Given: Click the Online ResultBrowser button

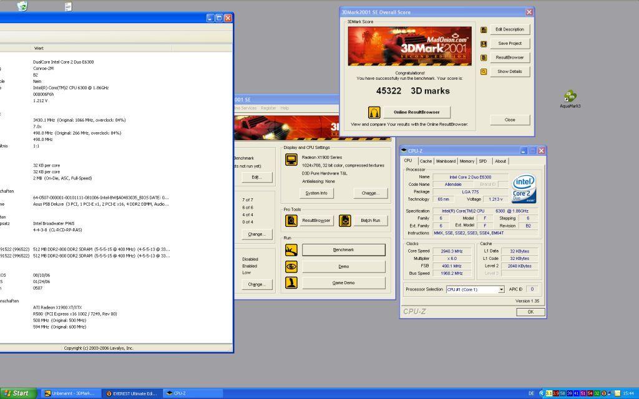Looking at the screenshot, I should [416, 112].
